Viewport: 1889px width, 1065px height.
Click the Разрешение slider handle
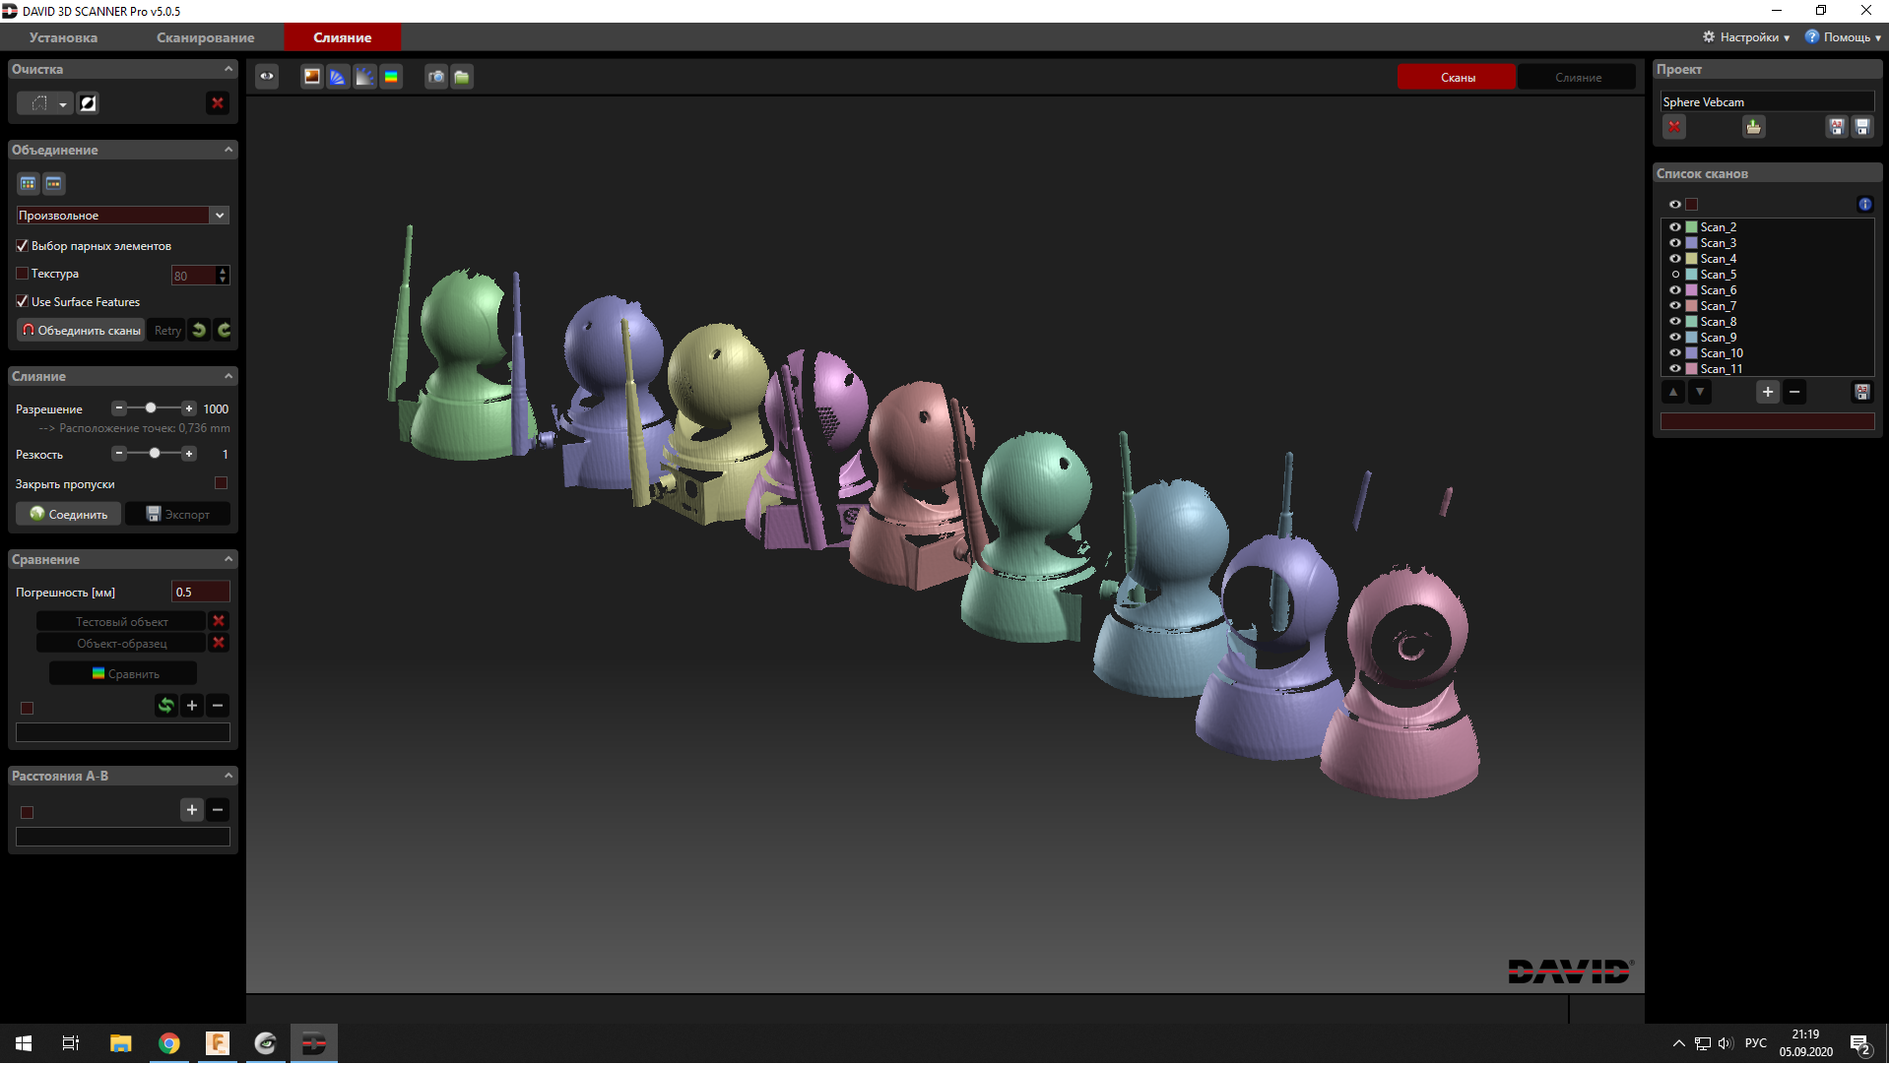[151, 408]
